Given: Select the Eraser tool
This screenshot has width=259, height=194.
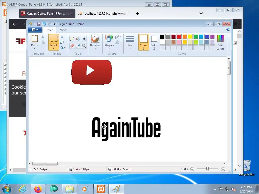Looking at the screenshot, I should pyautogui.click(x=72, y=46).
